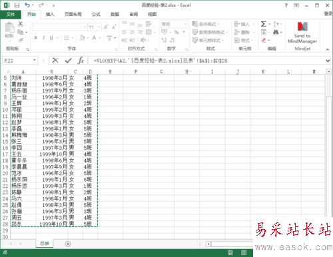Click the Help question mark icon
The height and width of the screenshot is (257, 333).
(x=286, y=5)
